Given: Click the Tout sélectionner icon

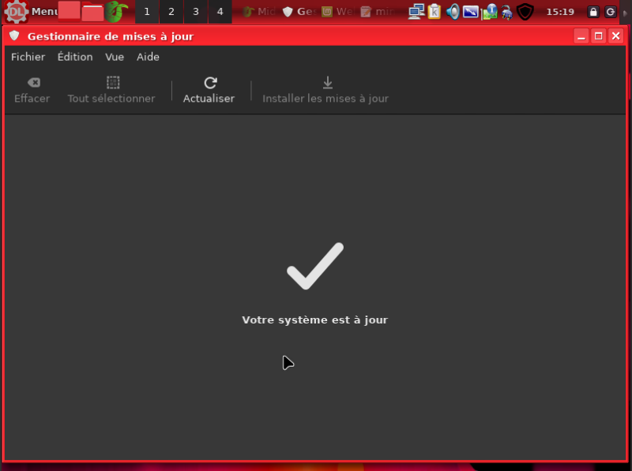Looking at the screenshot, I should pos(113,83).
